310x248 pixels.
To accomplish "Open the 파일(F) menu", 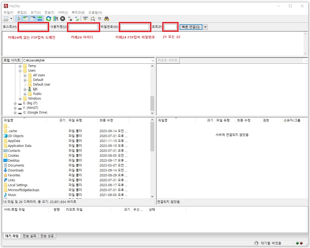I will click(9, 12).
